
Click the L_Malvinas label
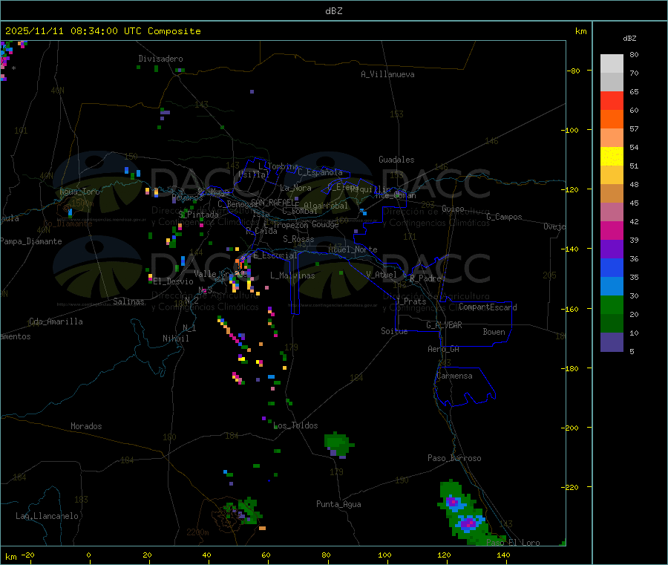[292, 275]
